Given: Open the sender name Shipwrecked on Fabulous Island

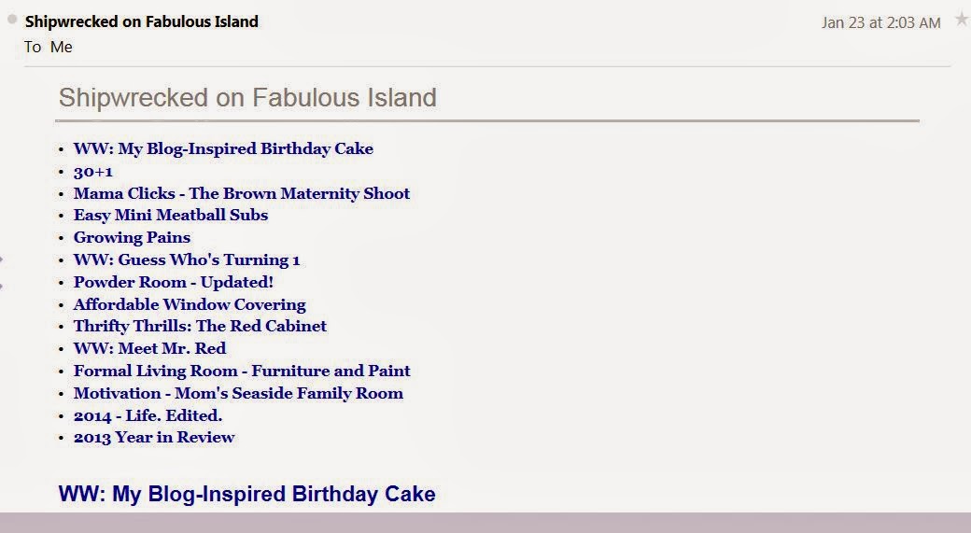Looking at the screenshot, I should [x=141, y=21].
